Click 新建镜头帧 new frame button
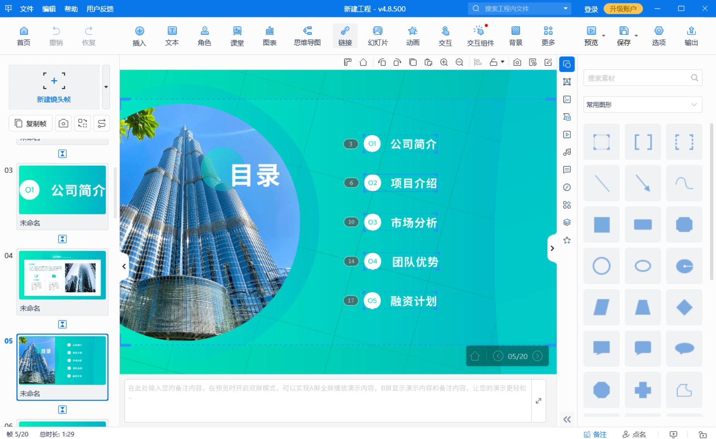716x439 pixels. point(54,87)
